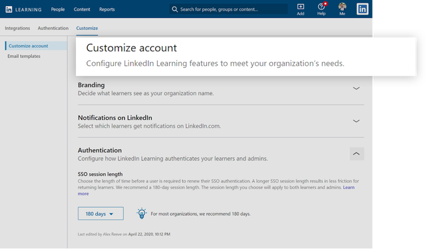Viewport: 426px width, 249px height.
Task: Open the People menu
Action: coord(58,9)
